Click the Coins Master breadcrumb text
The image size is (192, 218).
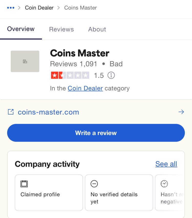coord(80,8)
